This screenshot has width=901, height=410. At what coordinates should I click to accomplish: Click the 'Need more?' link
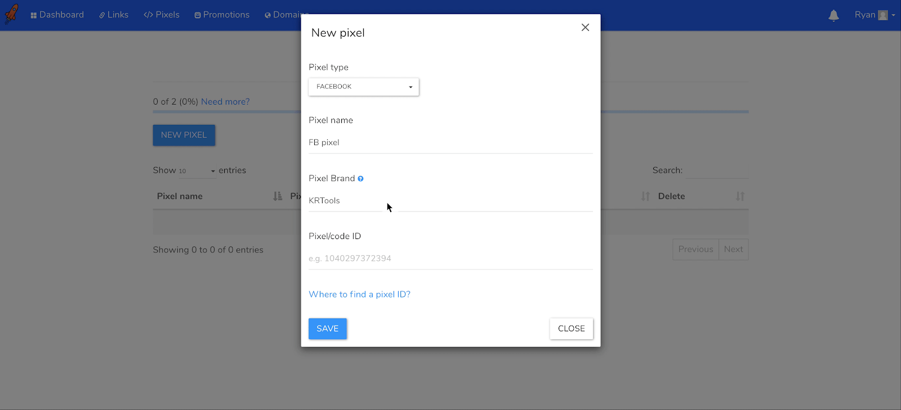(x=225, y=102)
